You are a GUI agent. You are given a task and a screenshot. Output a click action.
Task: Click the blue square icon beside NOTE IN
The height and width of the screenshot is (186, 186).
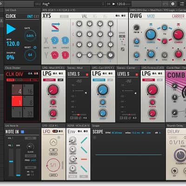pos(22,132)
